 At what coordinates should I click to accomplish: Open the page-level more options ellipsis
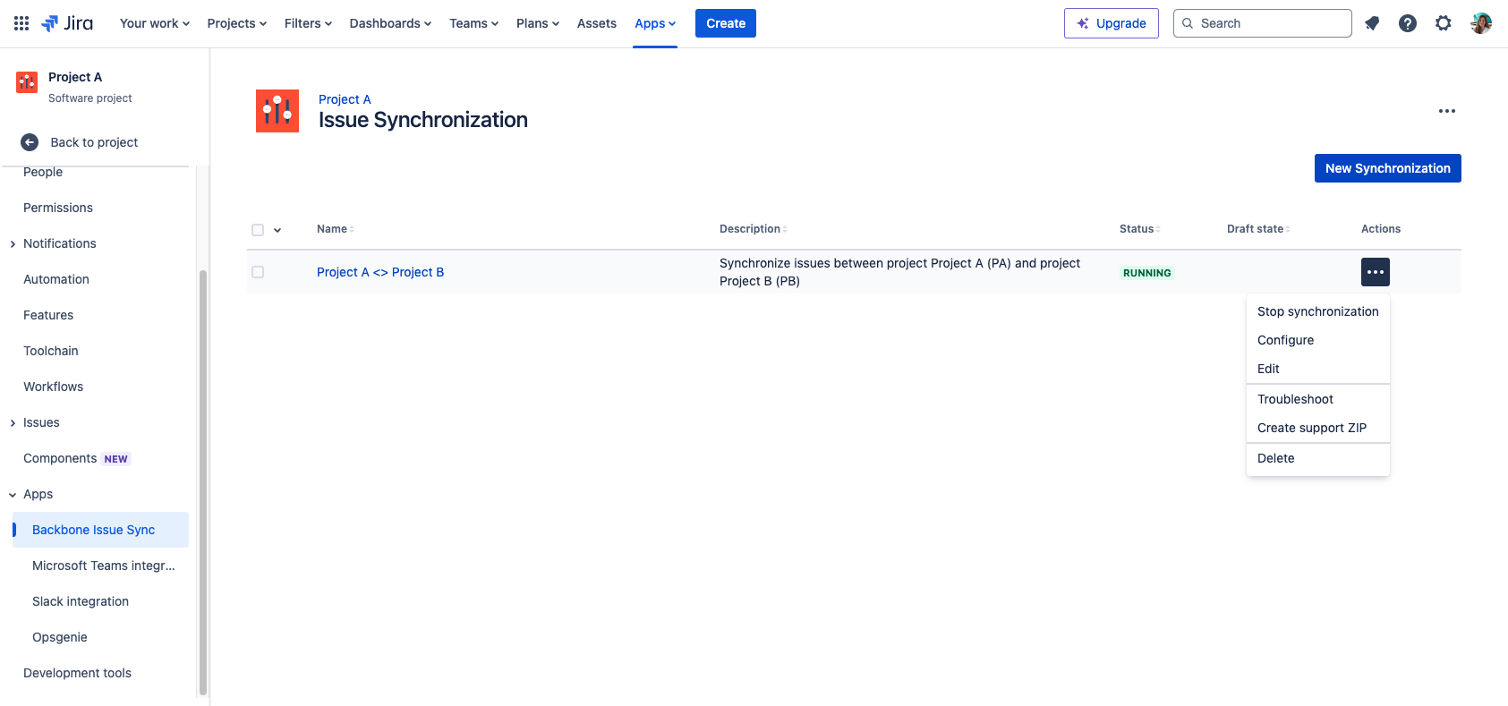click(x=1446, y=111)
